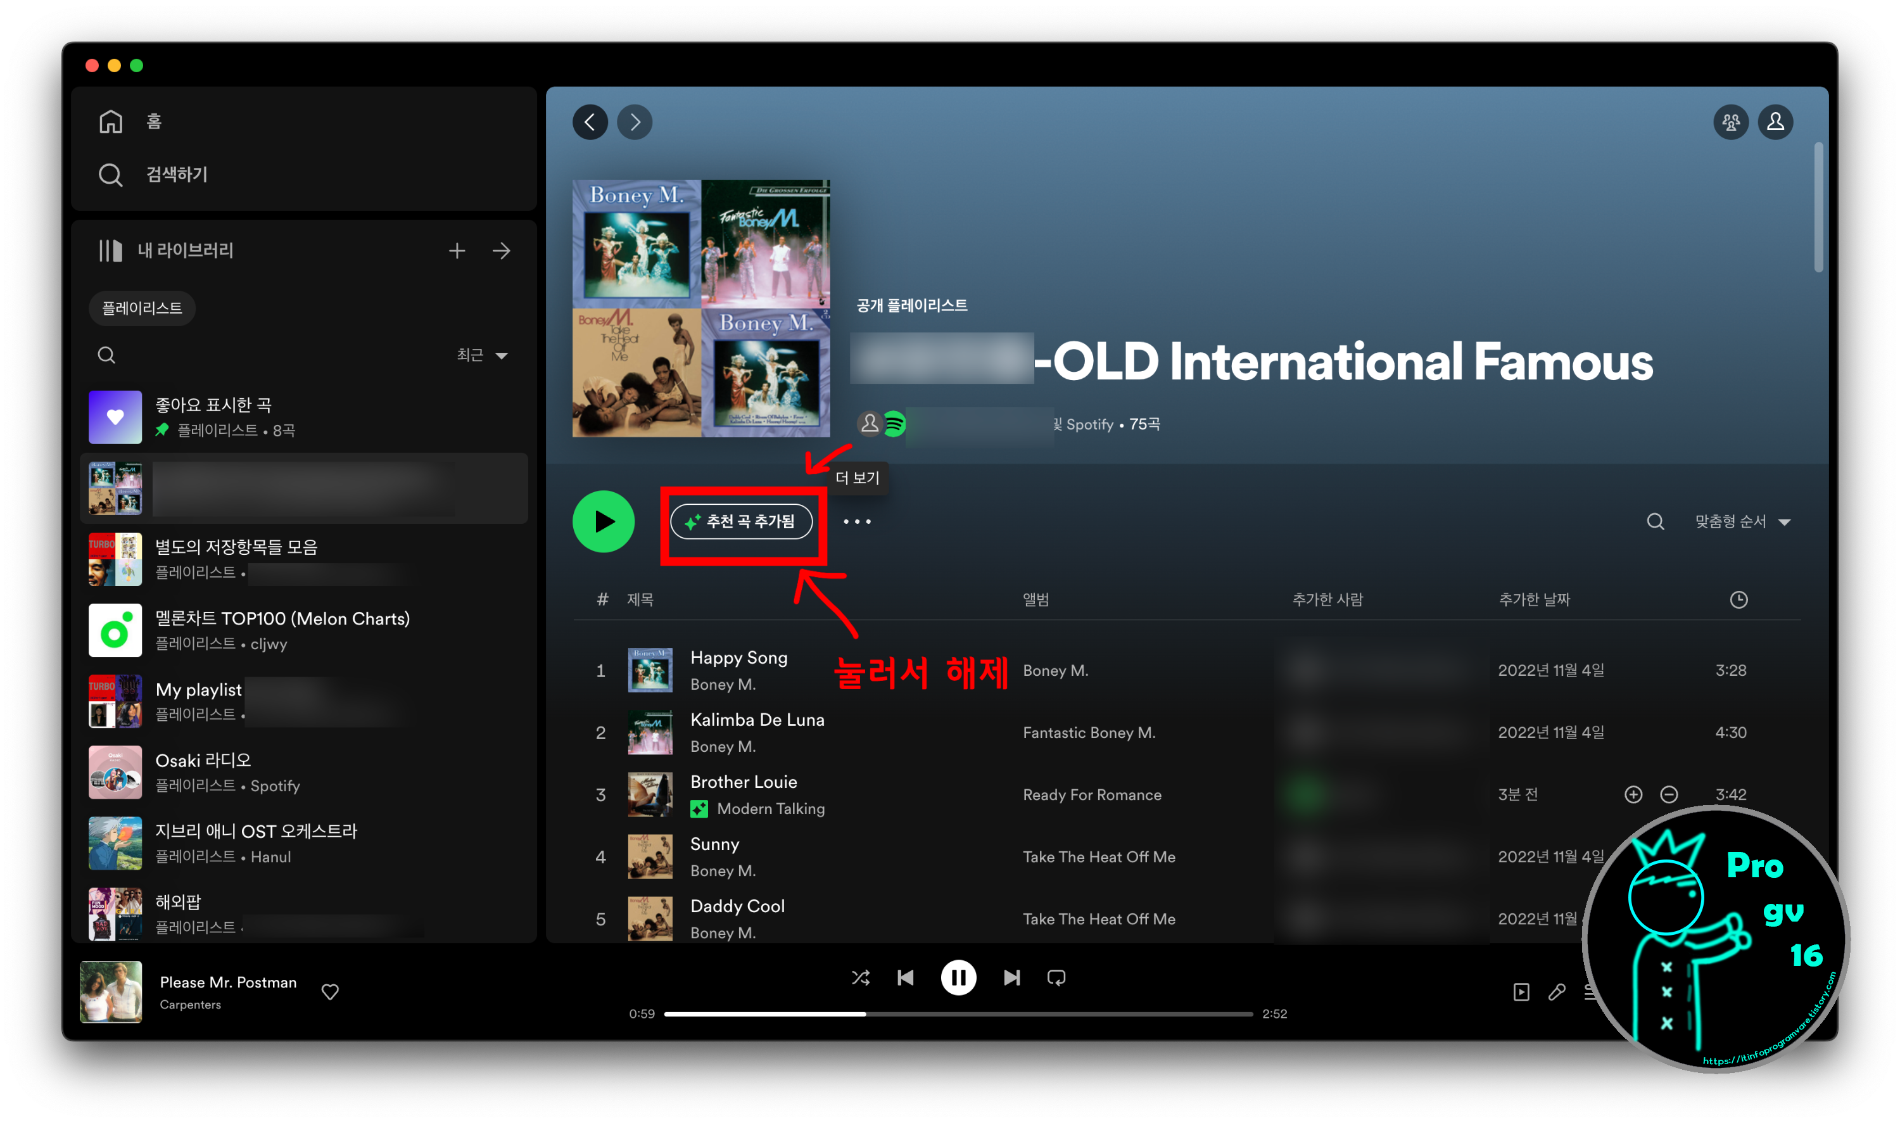Open the 최근 sort dropdown in library
Screen dimensions: 1900x1123
[x=482, y=355]
